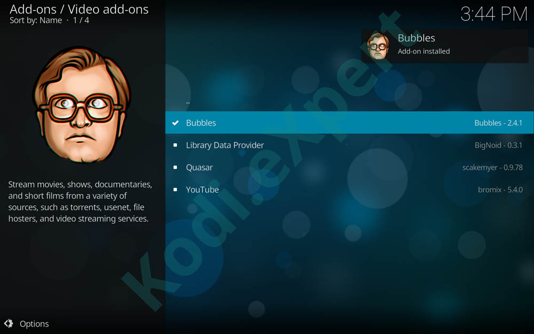Click the Options gear icon
This screenshot has height=334, width=534.
[9, 323]
